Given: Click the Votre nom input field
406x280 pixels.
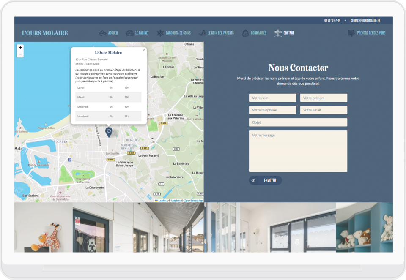Looking at the screenshot, I should tap(272, 98).
